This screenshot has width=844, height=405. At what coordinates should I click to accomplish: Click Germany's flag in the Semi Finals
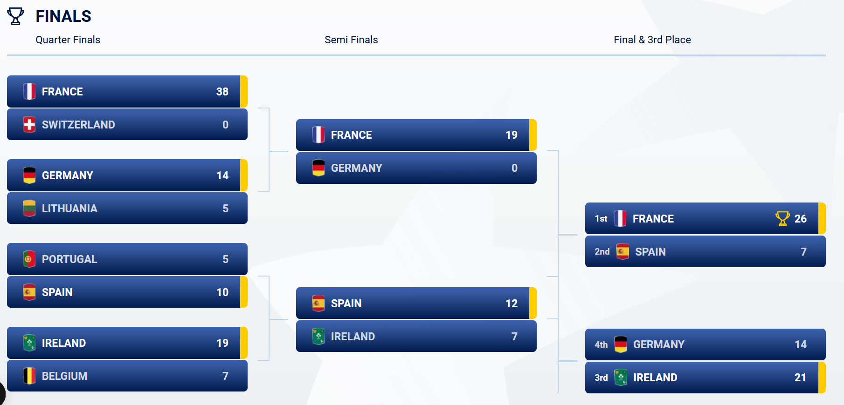pyautogui.click(x=318, y=168)
